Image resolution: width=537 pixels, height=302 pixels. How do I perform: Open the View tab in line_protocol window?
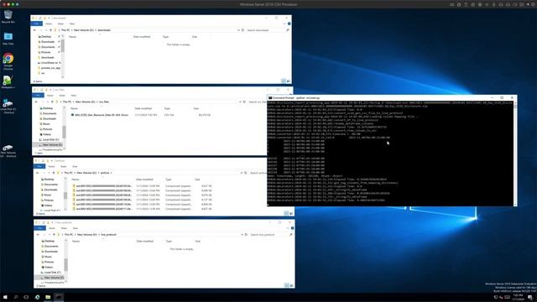pyautogui.click(x=75, y=228)
